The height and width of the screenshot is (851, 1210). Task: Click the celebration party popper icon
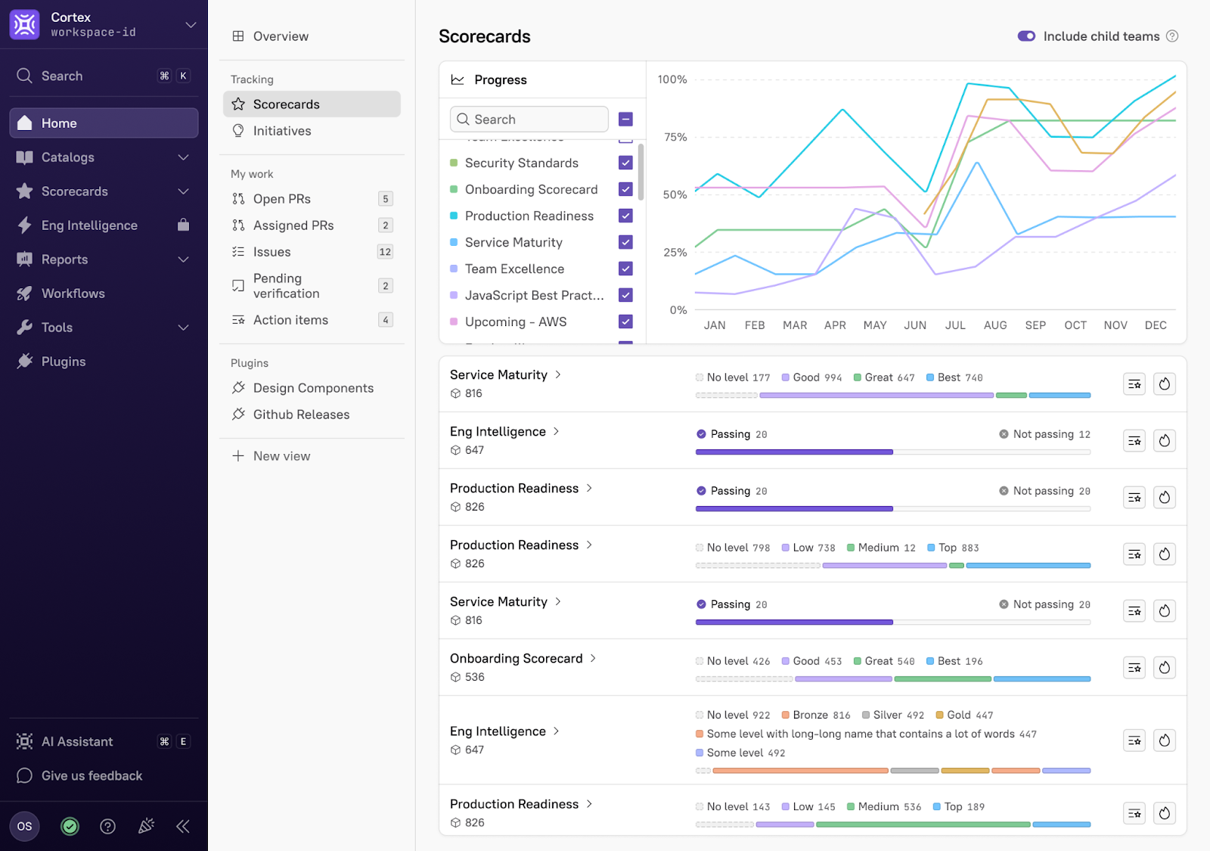point(146,826)
